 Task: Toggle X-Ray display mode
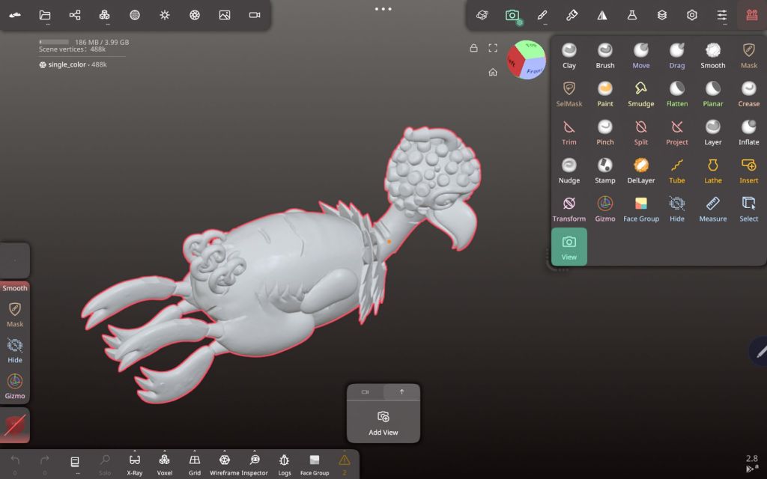coord(135,463)
